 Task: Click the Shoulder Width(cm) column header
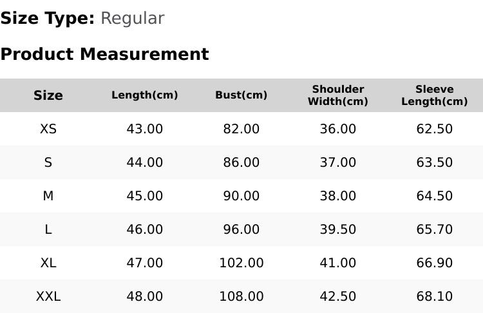[x=338, y=95]
